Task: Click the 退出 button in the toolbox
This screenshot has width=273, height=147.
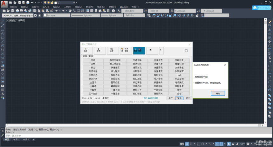Action: click(x=188, y=98)
